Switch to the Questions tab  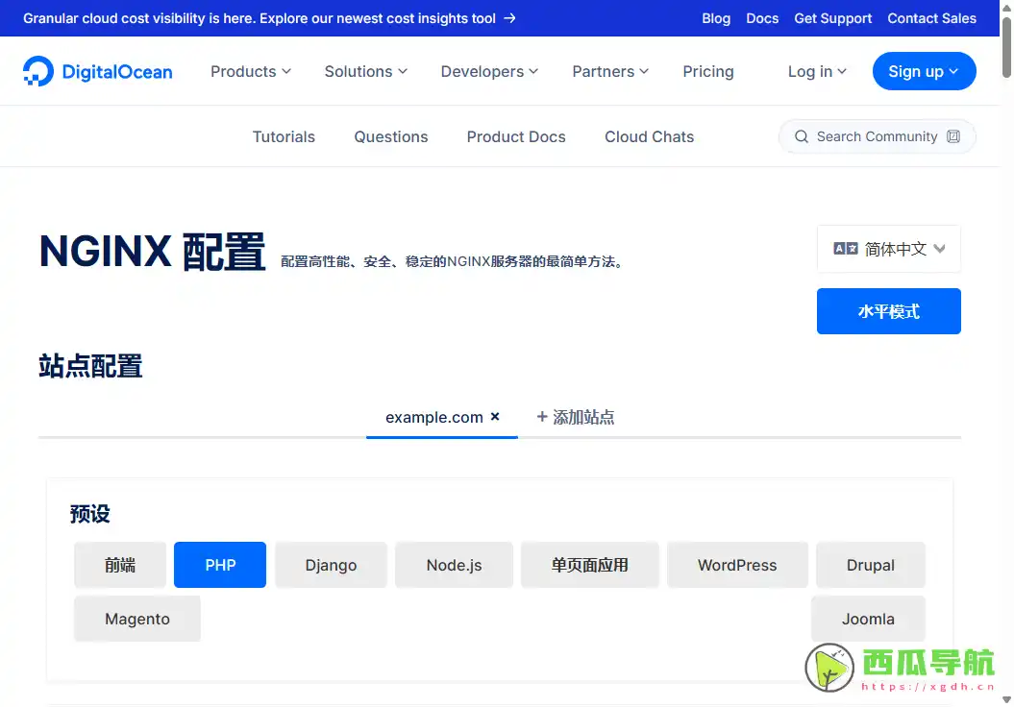click(390, 136)
